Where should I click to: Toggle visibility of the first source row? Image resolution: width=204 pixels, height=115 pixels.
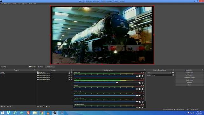[x=69, y=72]
